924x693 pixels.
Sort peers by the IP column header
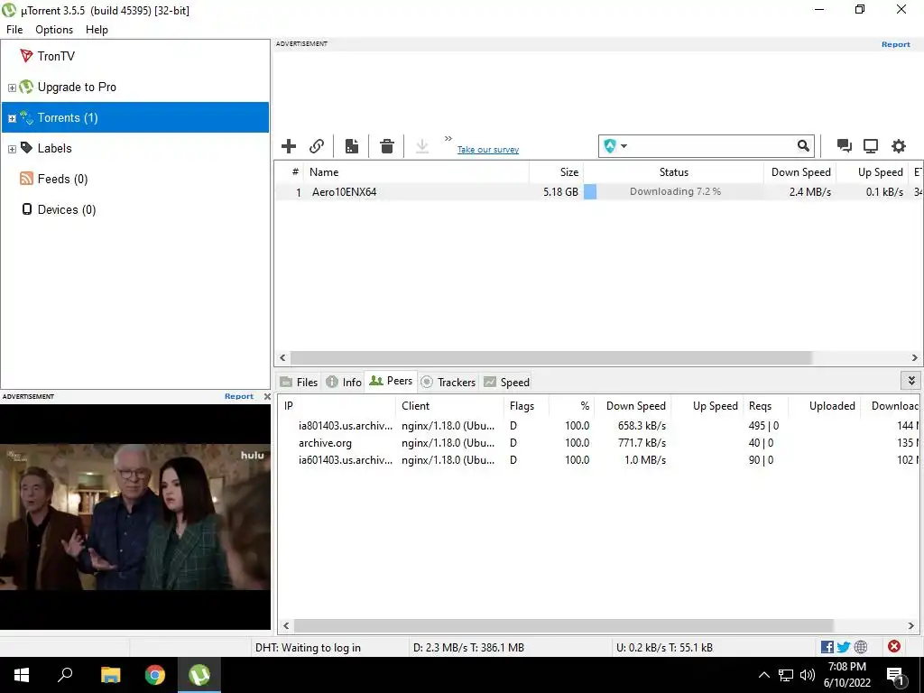337,406
